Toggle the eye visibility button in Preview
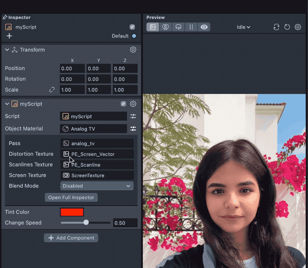 [x=204, y=27]
